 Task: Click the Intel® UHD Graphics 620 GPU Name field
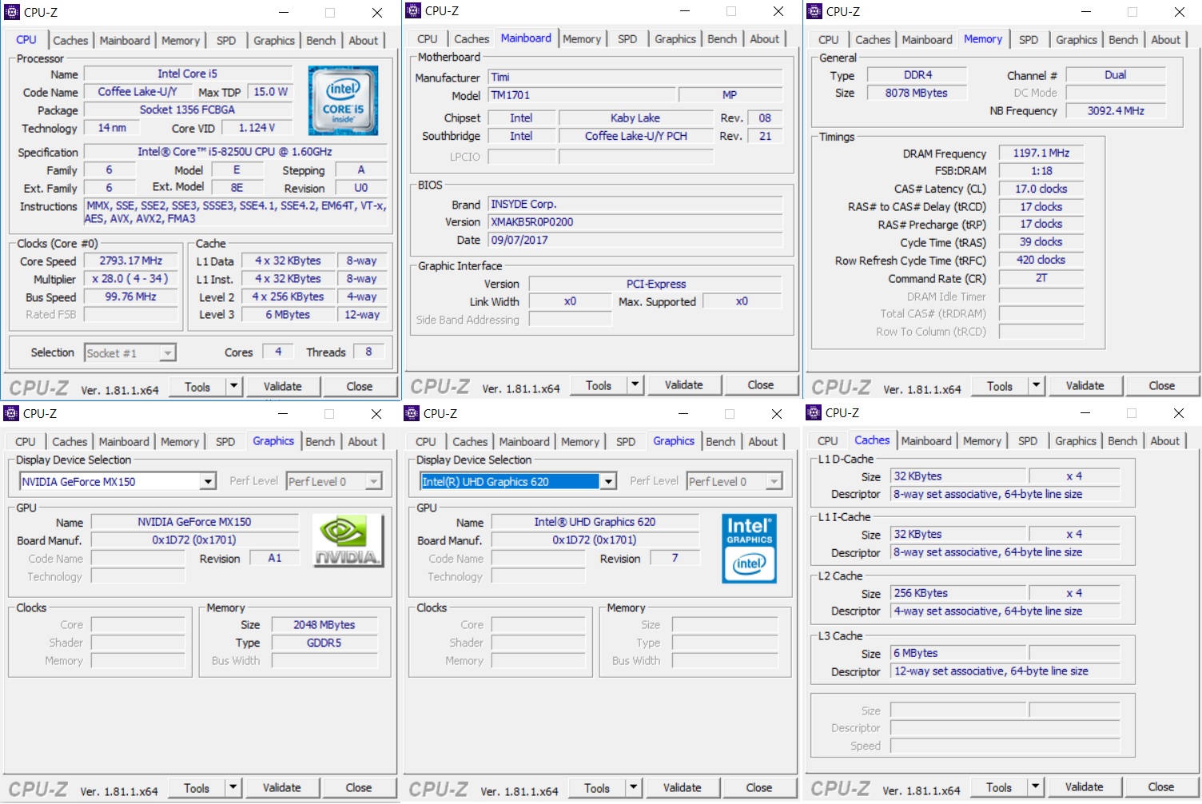(x=595, y=522)
